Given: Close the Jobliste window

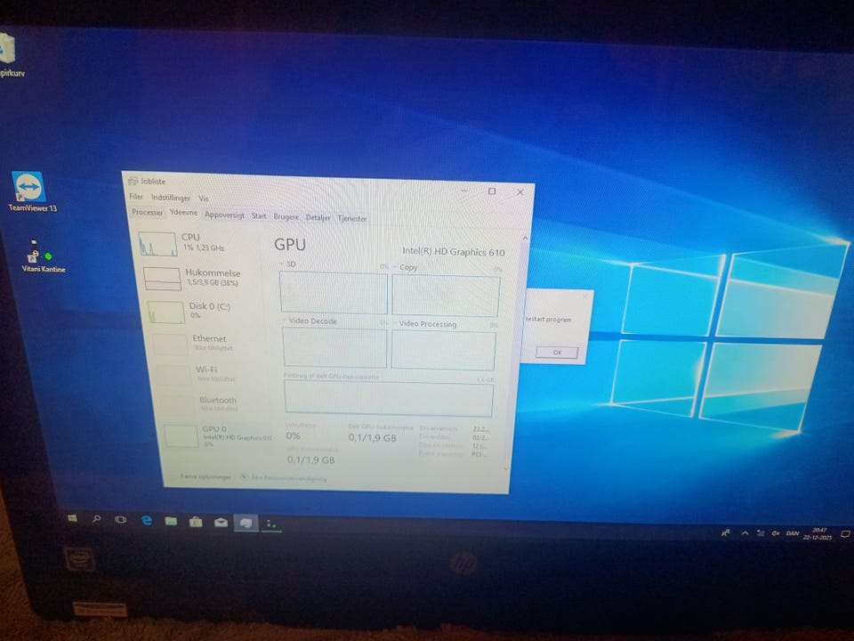Looking at the screenshot, I should pos(520,192).
